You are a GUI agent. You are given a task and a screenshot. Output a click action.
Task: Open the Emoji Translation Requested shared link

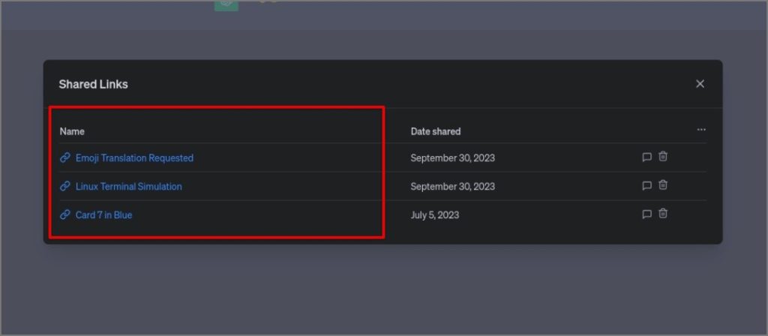(135, 157)
